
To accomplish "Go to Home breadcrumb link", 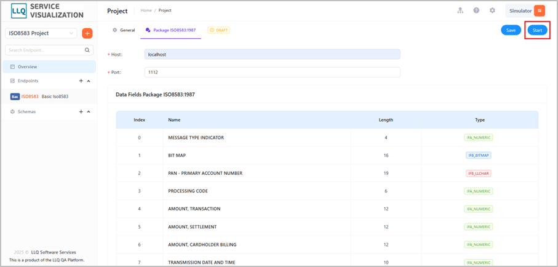I will pyautogui.click(x=146, y=10).
